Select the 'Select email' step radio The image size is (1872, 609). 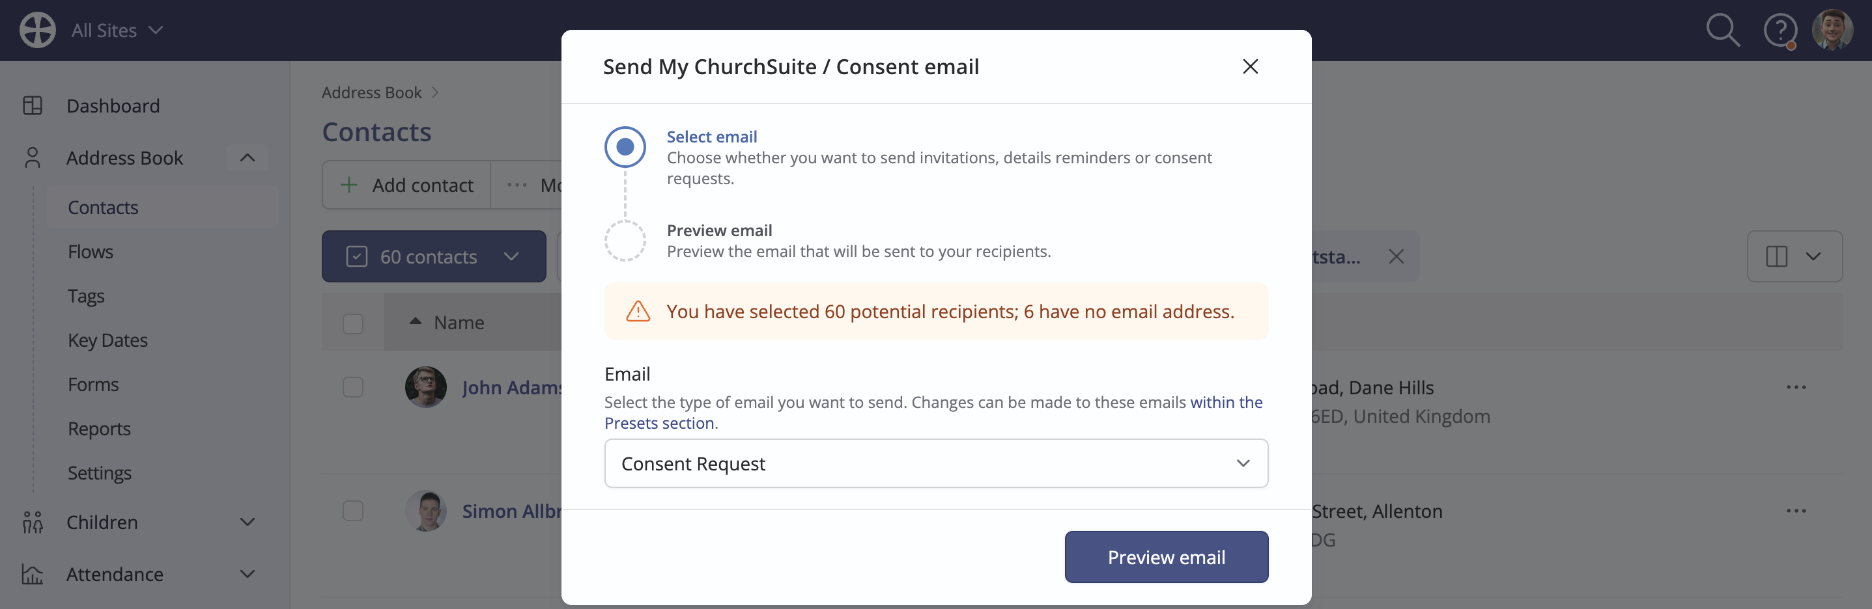pyautogui.click(x=625, y=146)
